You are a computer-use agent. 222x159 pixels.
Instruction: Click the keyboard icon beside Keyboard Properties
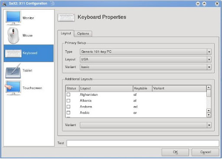tap(66, 17)
